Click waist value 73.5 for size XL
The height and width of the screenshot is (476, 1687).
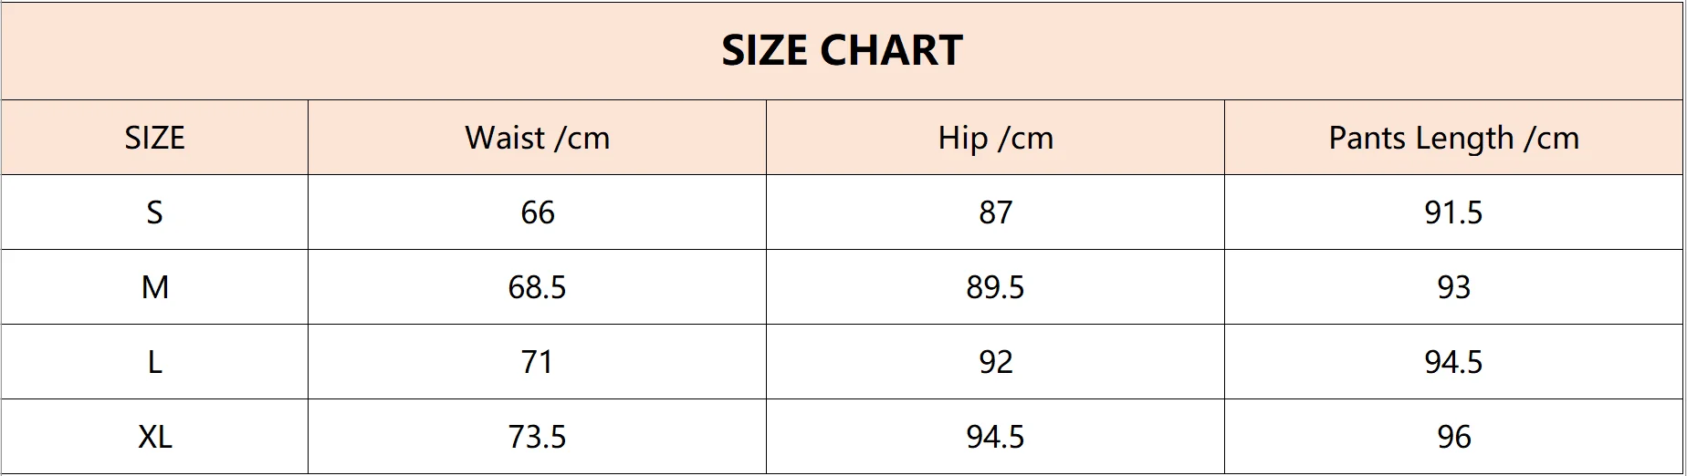(537, 437)
